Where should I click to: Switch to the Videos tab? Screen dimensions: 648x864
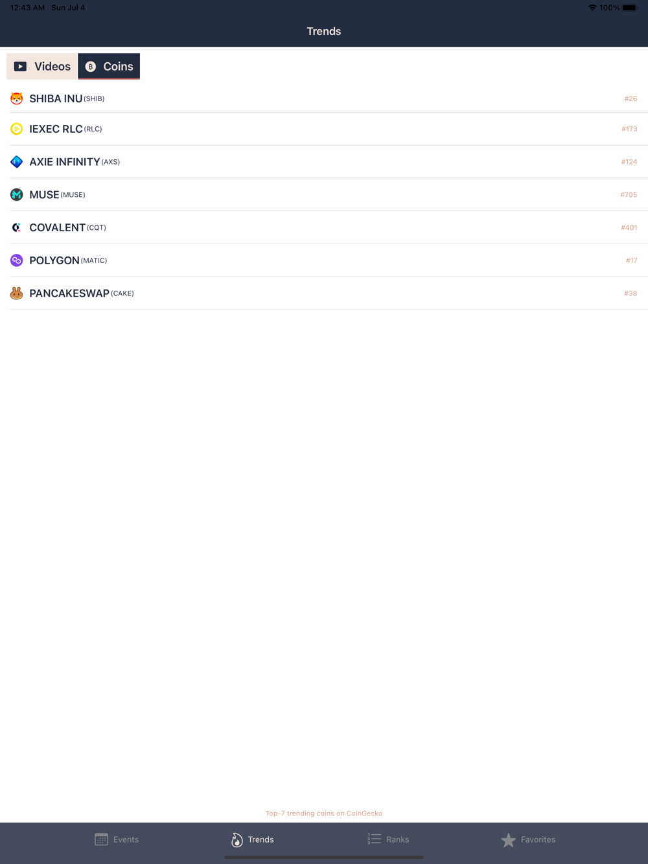point(42,66)
